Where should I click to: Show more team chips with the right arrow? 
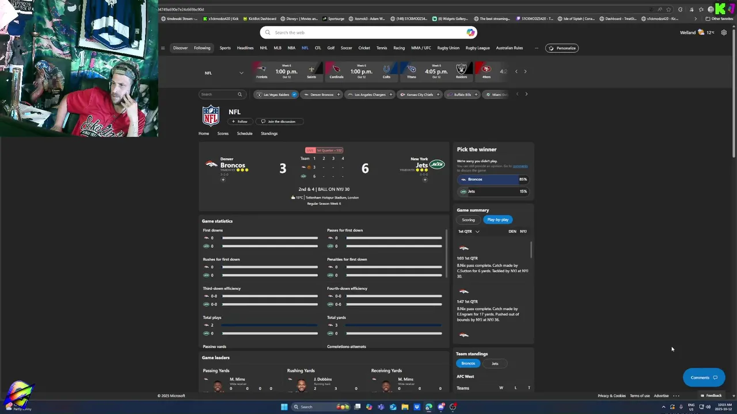coord(526,94)
